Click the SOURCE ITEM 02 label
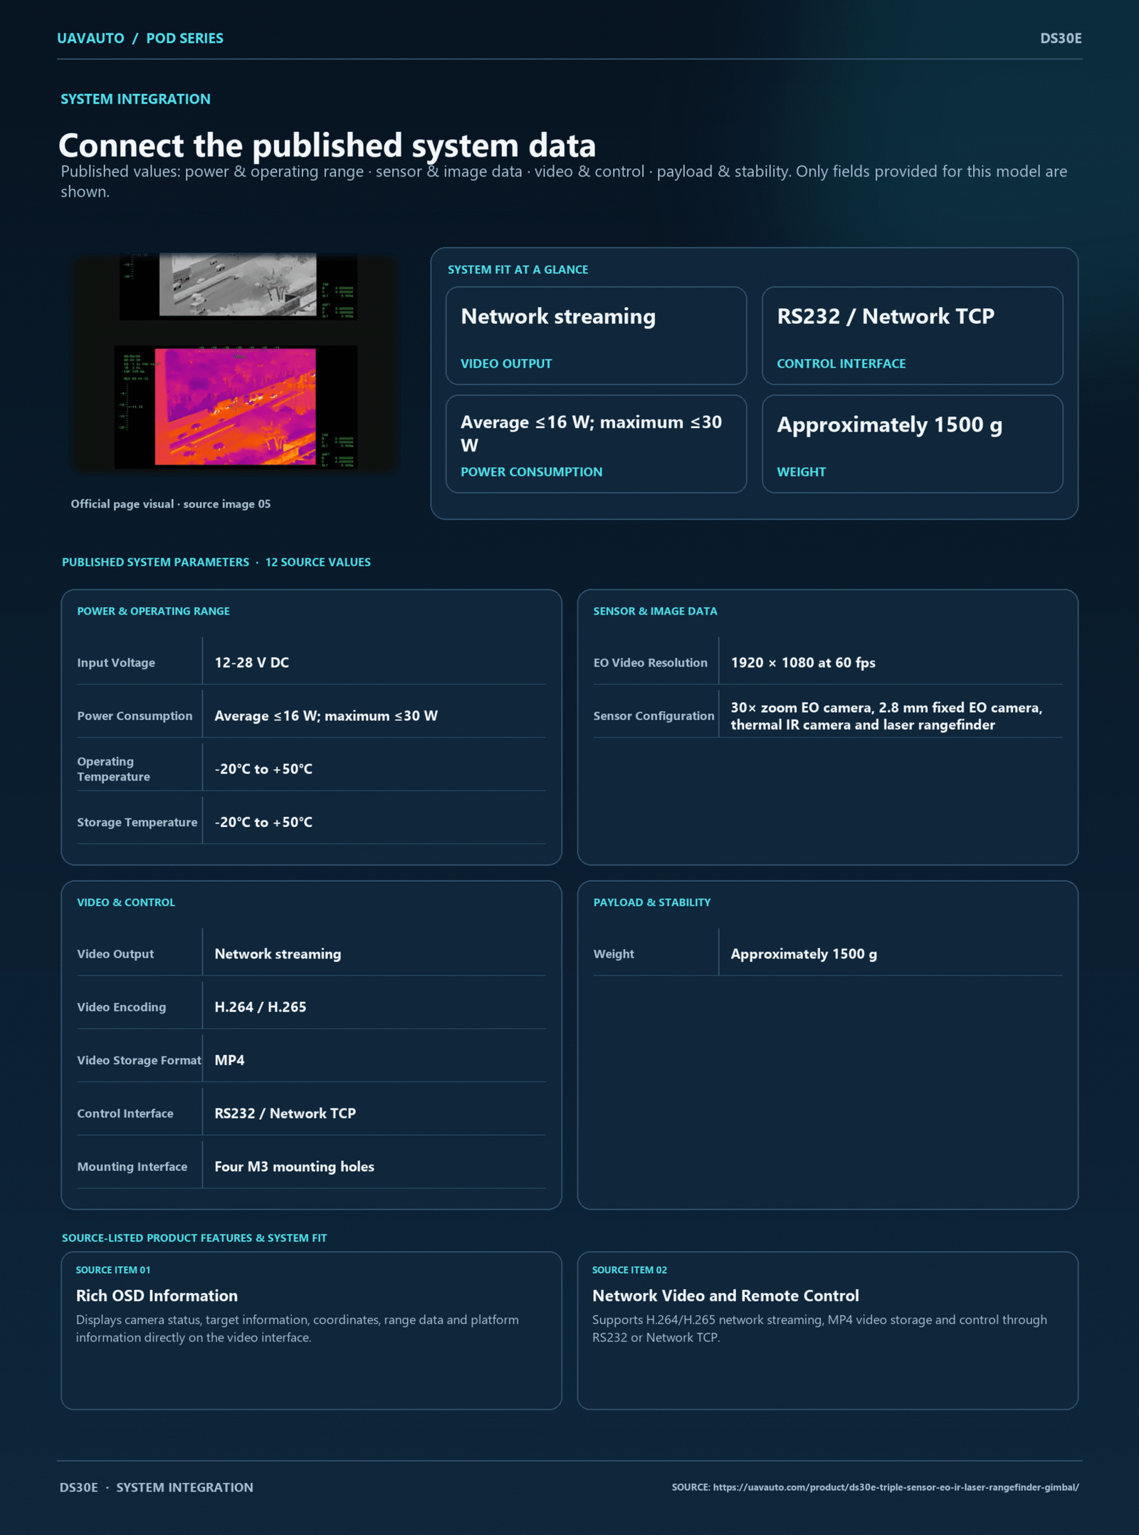Screen dimensions: 1139x1535 click(x=629, y=1270)
